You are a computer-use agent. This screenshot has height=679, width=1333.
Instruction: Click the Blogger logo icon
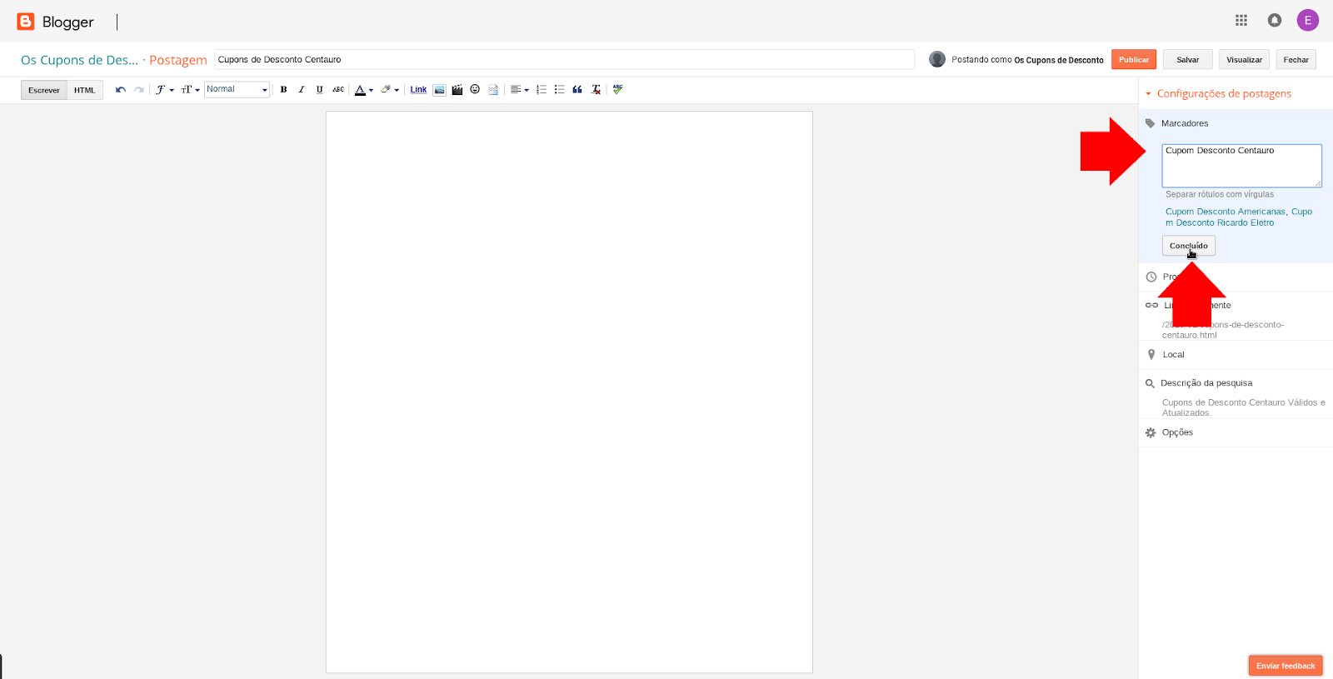tap(26, 22)
